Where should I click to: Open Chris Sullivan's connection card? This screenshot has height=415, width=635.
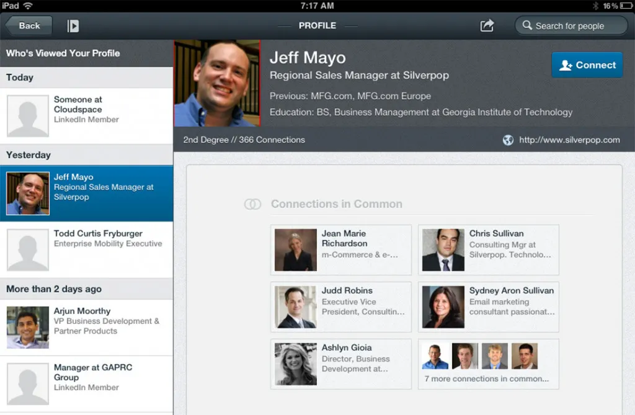click(489, 250)
